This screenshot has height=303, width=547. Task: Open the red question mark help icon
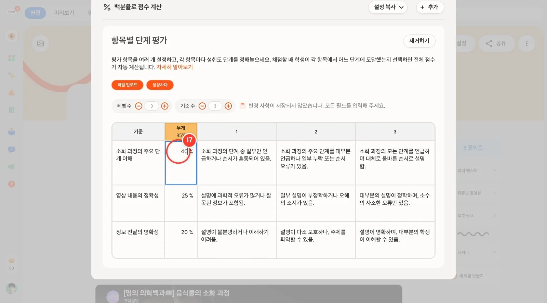coord(12,184)
